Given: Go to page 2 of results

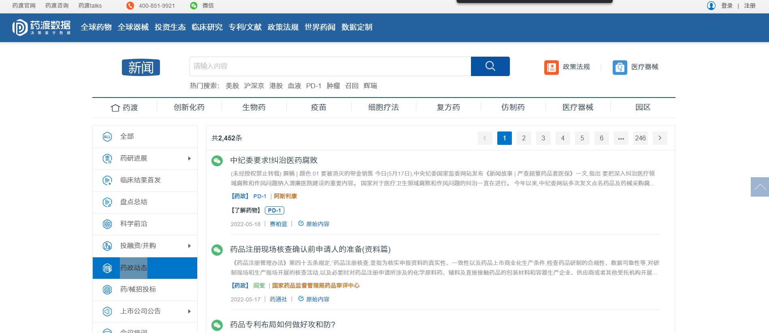Looking at the screenshot, I should 524,138.
